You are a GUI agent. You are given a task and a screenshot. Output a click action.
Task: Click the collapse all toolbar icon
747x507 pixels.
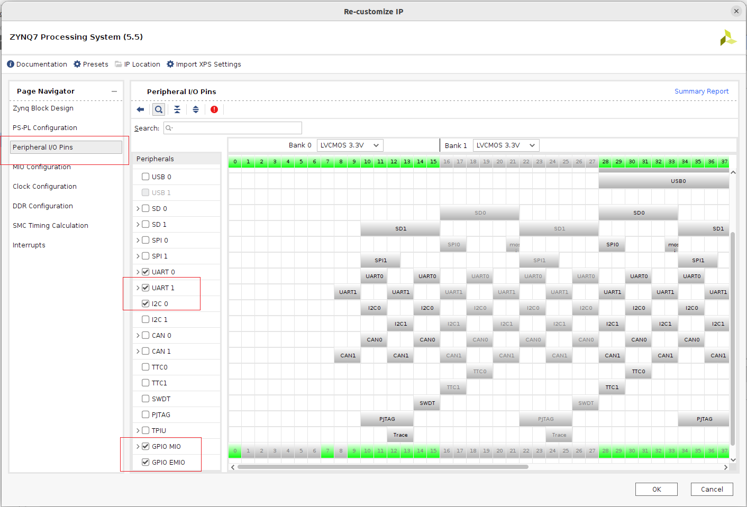click(x=177, y=109)
